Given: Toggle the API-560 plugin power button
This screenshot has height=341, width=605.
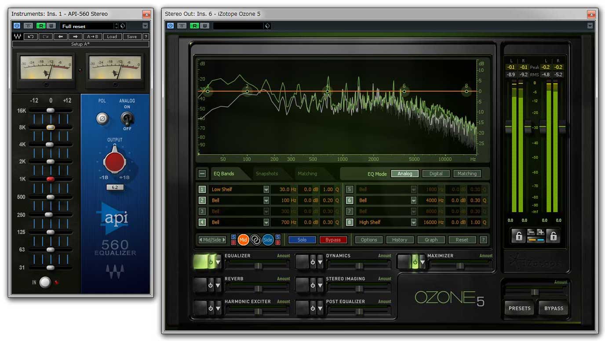Looking at the screenshot, I should 17,26.
